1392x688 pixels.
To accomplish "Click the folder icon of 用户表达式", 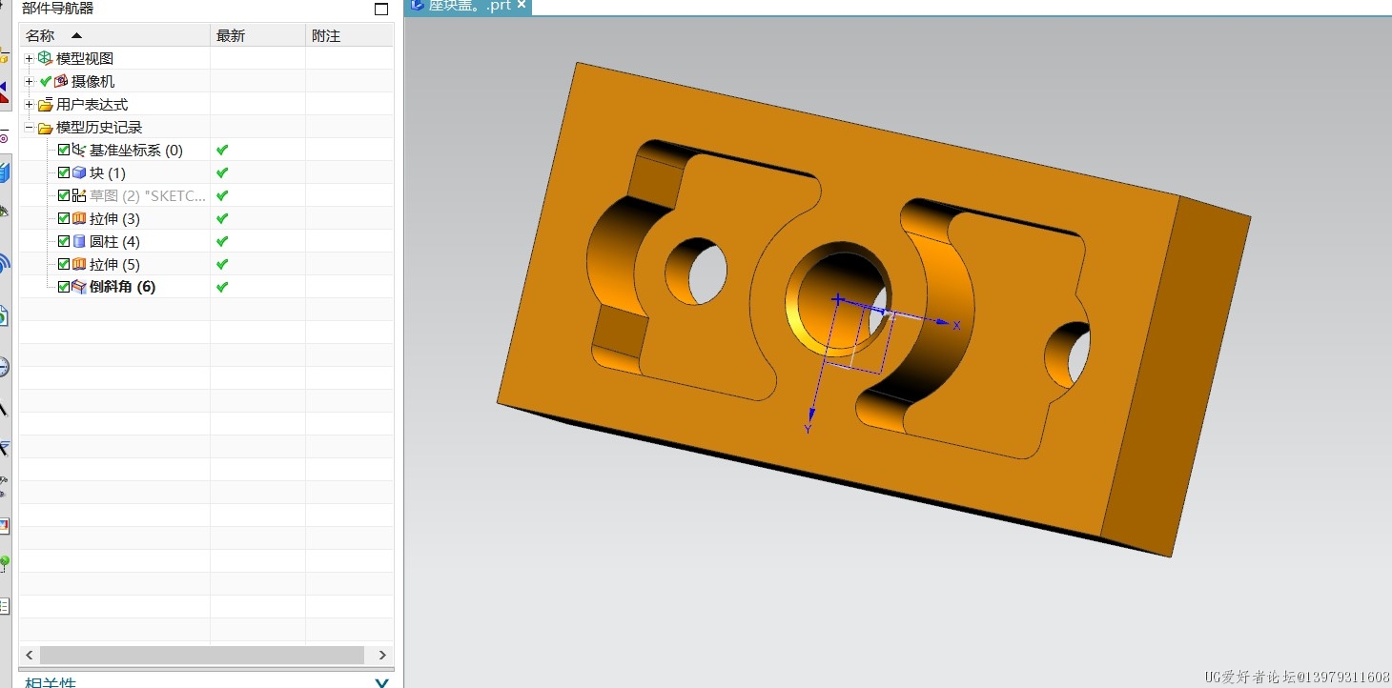I will click(45, 105).
